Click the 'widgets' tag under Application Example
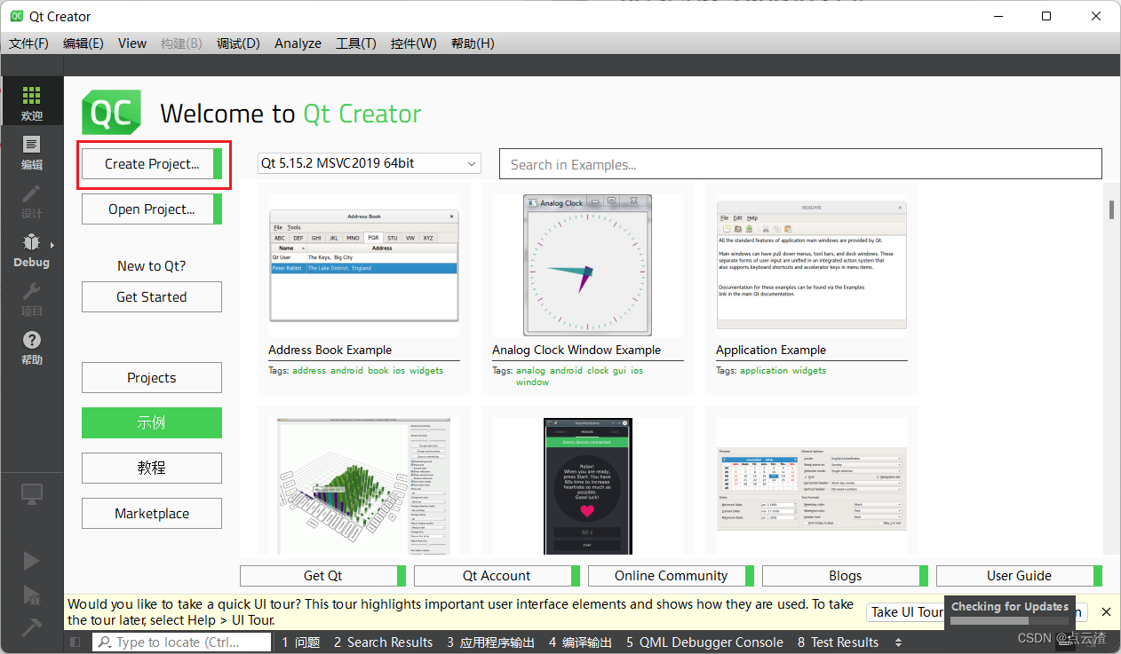The height and width of the screenshot is (654, 1121). 809,371
